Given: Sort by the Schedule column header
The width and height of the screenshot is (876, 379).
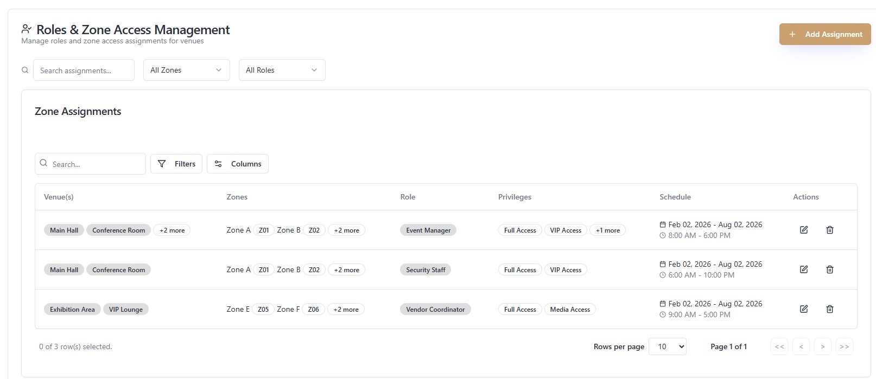Looking at the screenshot, I should [x=675, y=197].
